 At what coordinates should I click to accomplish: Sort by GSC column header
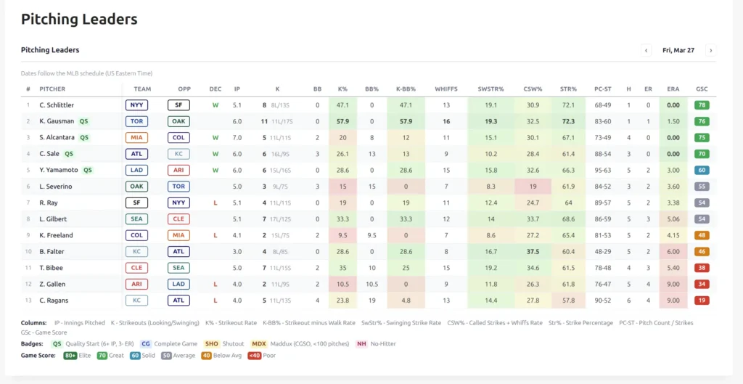coord(702,89)
